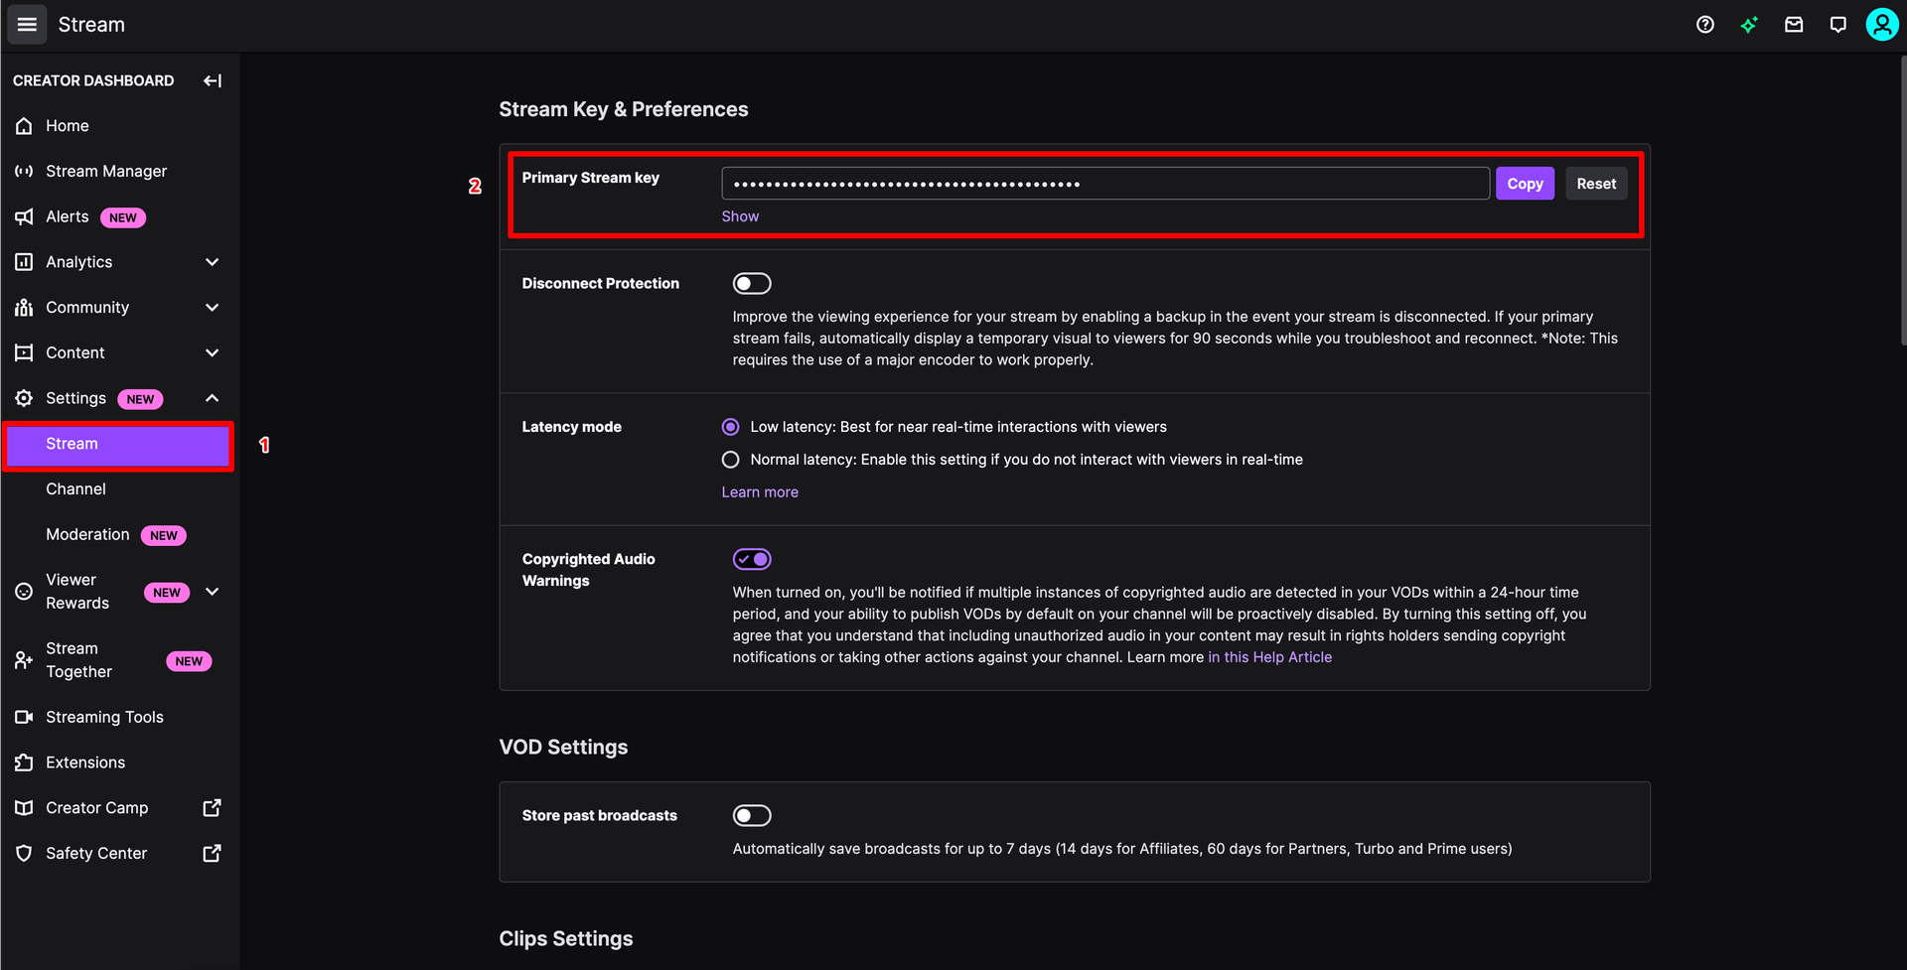Screen dimensions: 1907x970
Task: Click the Primary Stream key field
Action: click(1105, 184)
